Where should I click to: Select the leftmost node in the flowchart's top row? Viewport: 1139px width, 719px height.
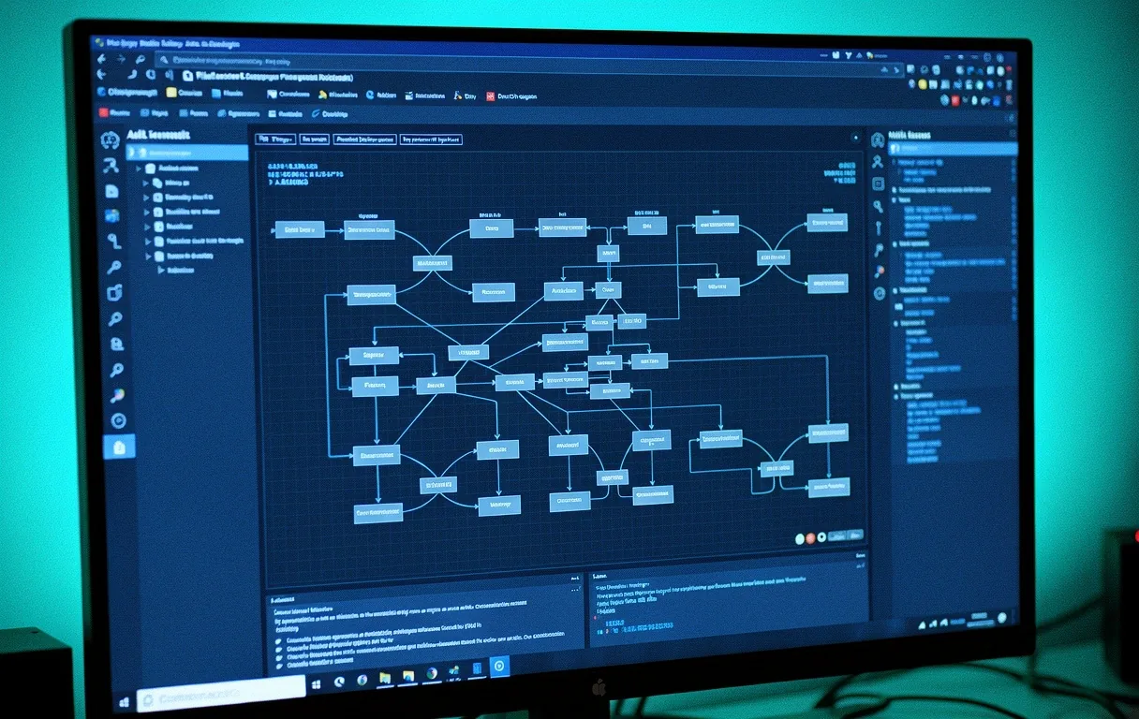tap(300, 228)
